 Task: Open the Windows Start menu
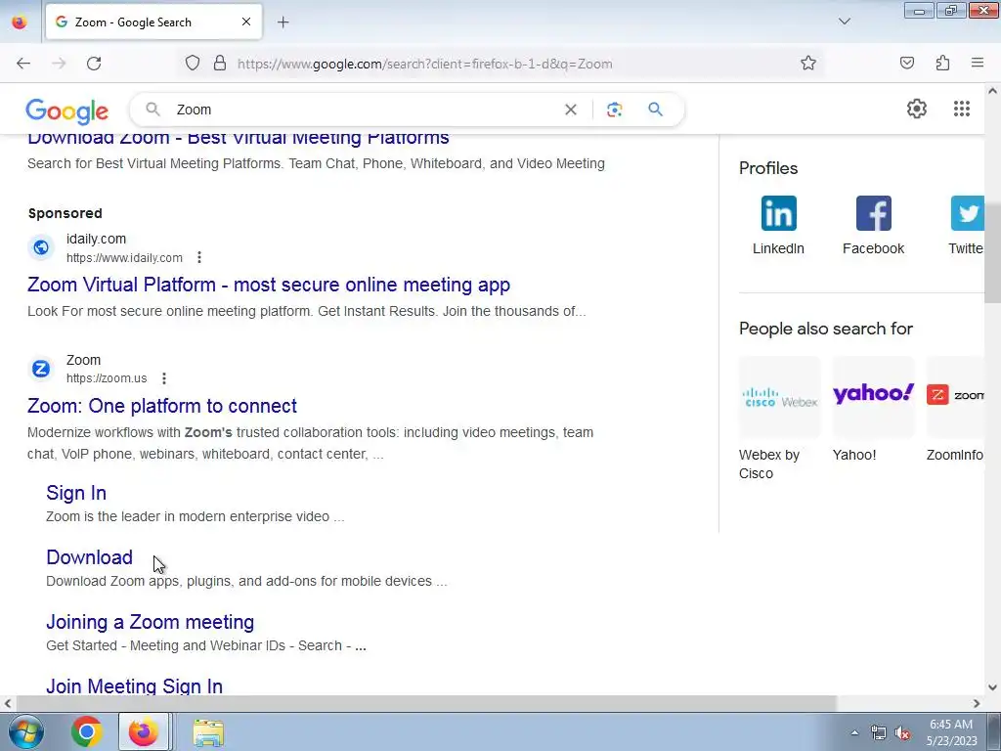coord(25,731)
